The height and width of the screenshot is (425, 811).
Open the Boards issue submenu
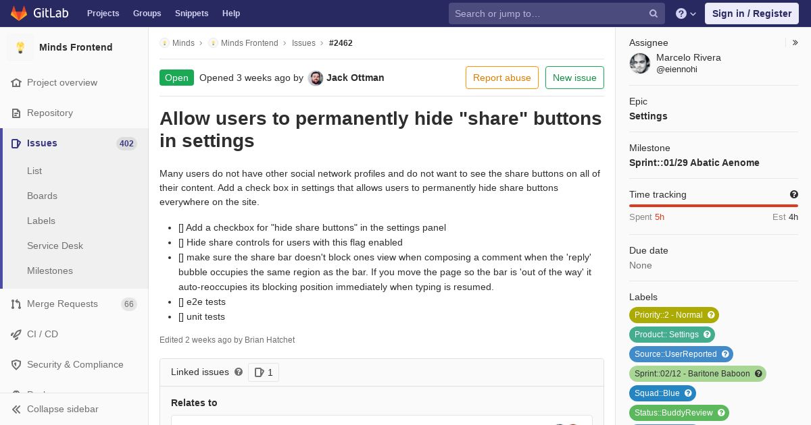coord(42,196)
